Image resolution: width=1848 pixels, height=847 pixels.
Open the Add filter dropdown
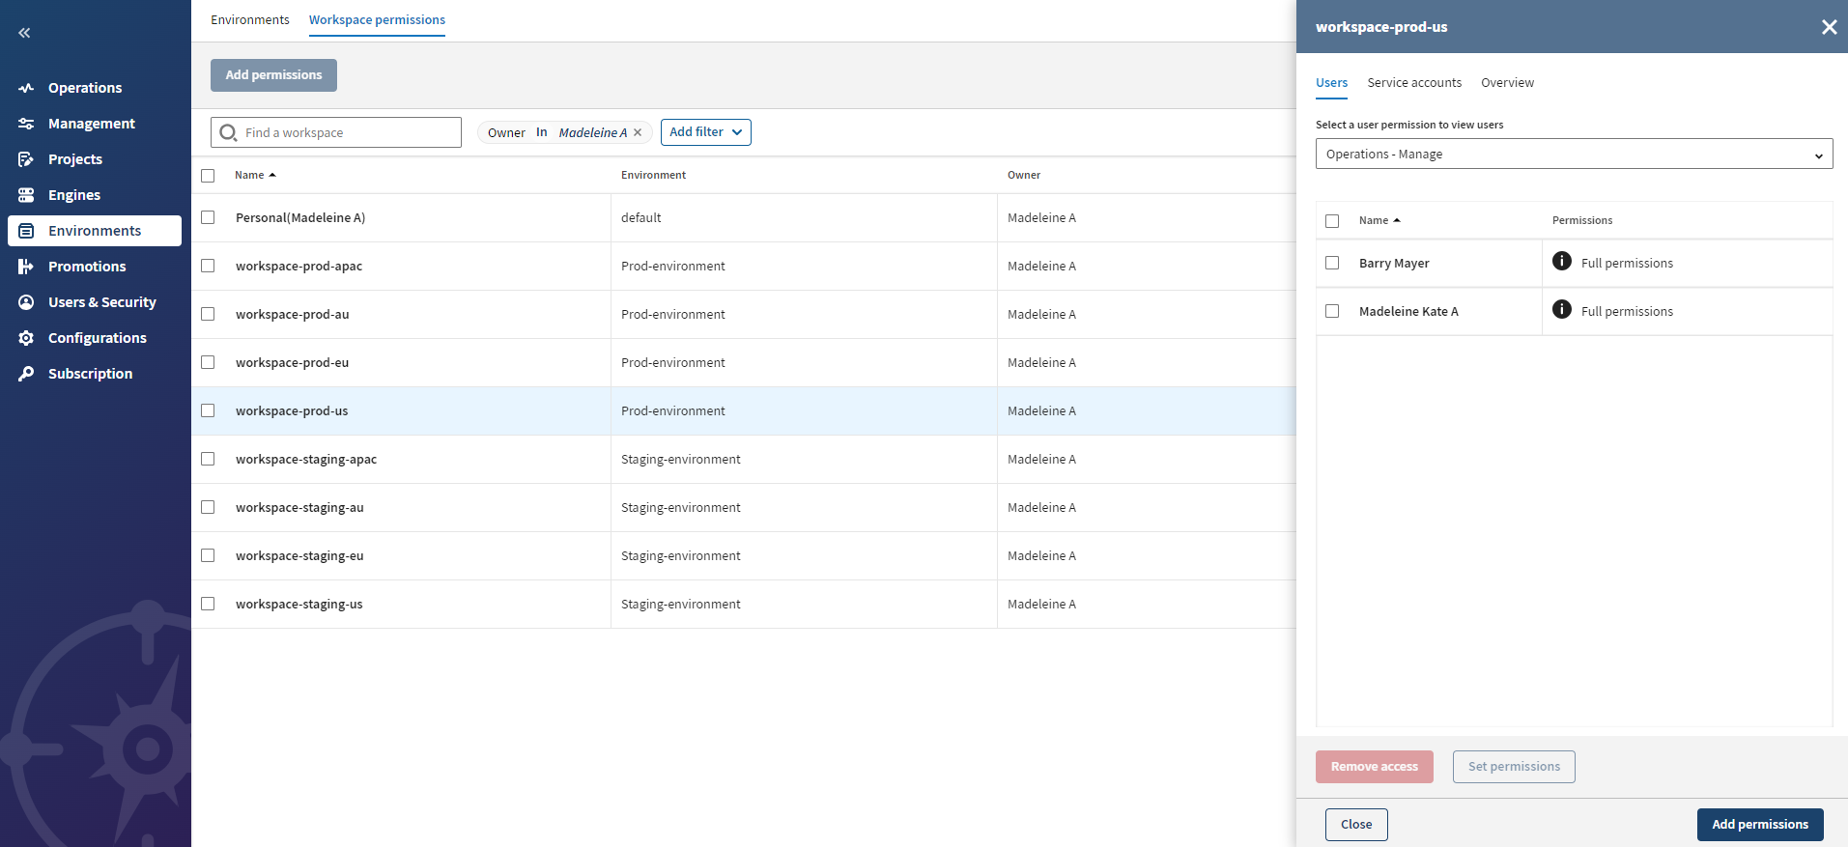pos(705,132)
